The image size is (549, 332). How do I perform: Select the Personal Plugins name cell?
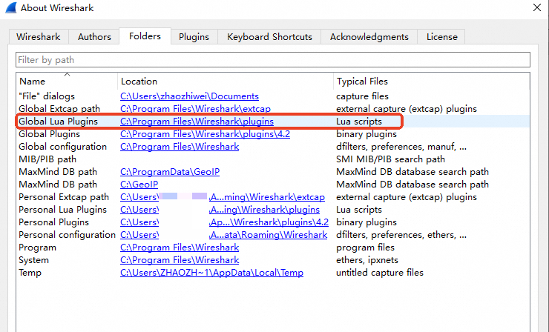(x=53, y=222)
